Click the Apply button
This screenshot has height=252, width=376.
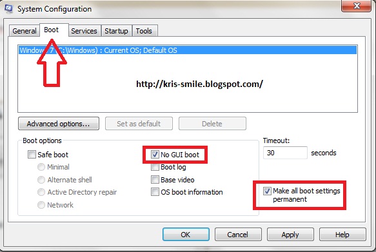[290, 234]
